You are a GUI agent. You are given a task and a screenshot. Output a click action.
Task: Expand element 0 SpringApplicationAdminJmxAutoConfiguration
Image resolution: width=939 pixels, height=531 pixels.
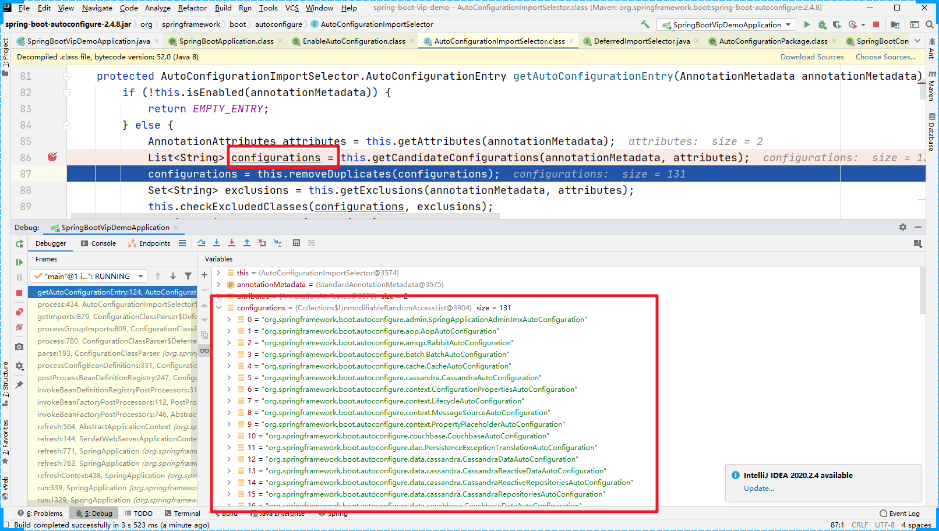229,319
